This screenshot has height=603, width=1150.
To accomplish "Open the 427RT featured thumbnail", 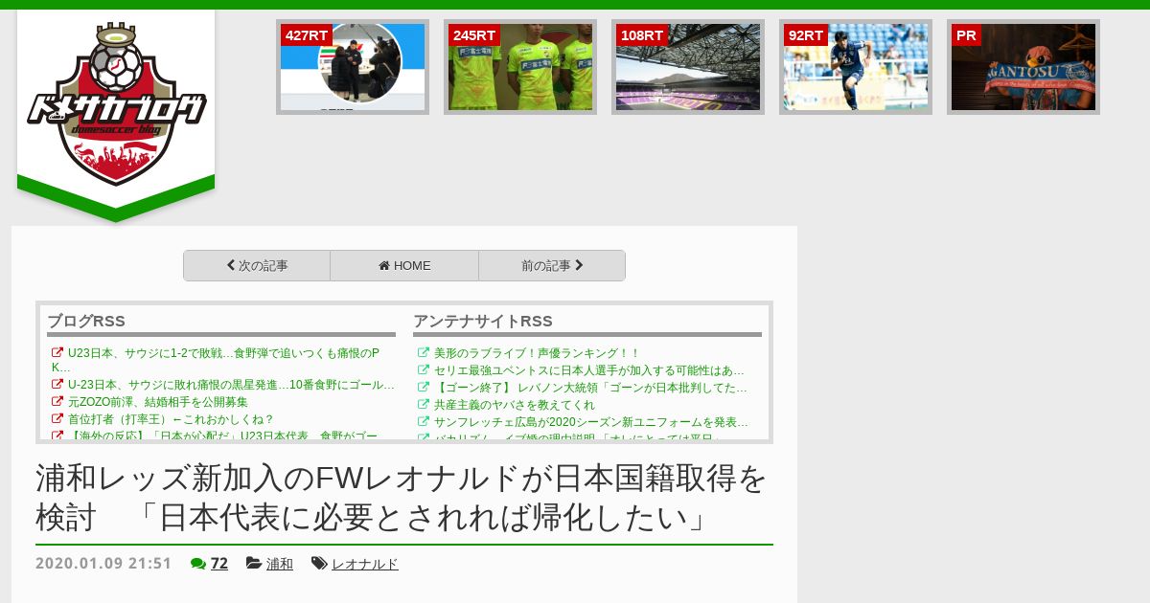I will [x=353, y=67].
